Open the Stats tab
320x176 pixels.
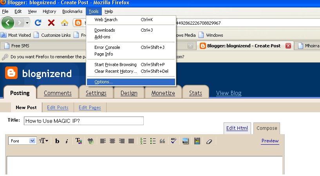tap(195, 93)
